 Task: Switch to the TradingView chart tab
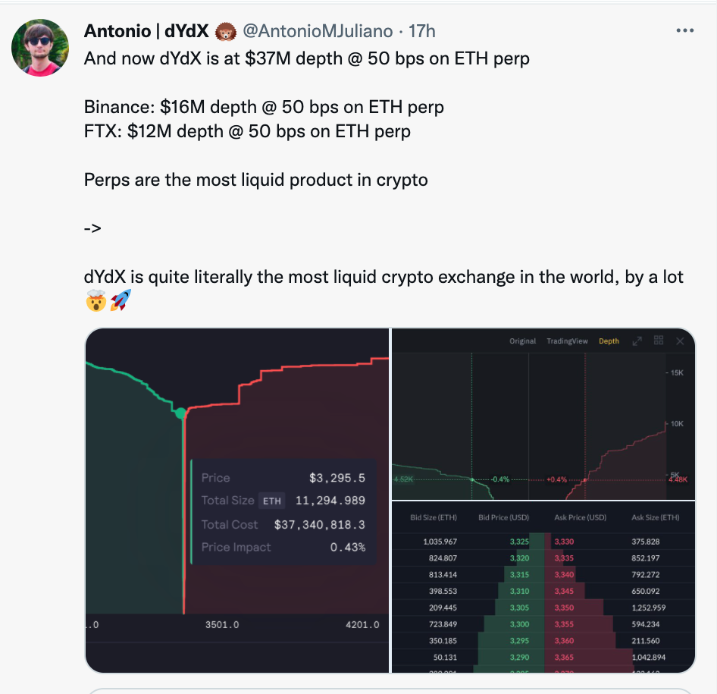567,341
